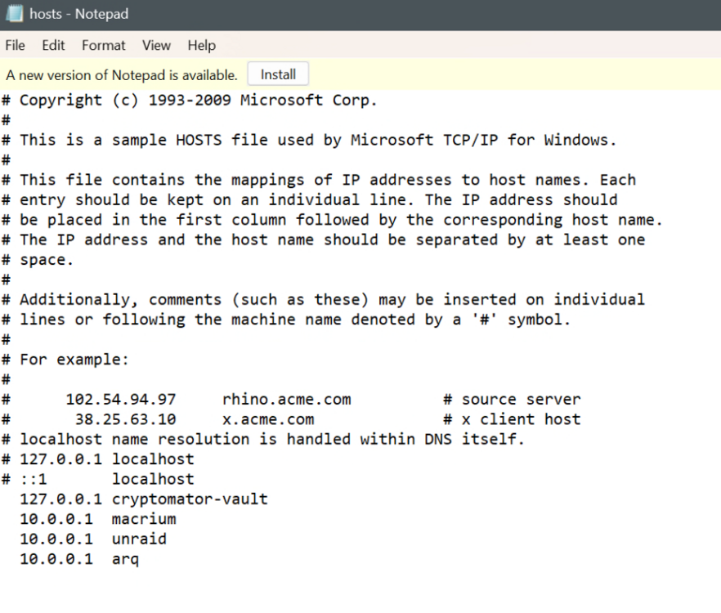Screen dimensions: 721x613
Task: Click the cryptomator-vault hostname entry
Action: 190,499
